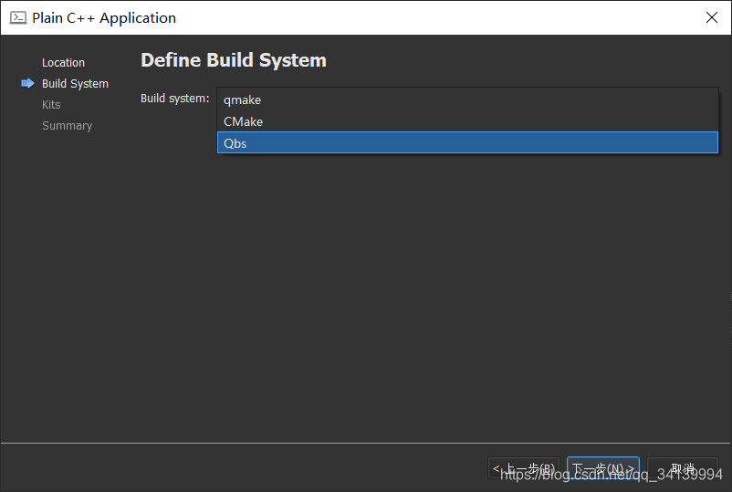732x492 pixels.
Task: Select Build System wizard step
Action: tap(75, 84)
